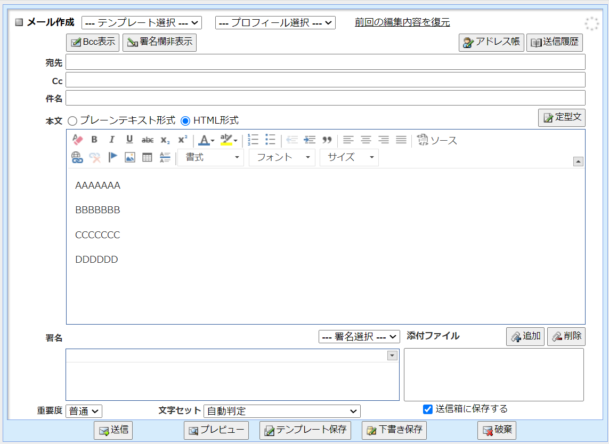Open the 送信履歴 send history
This screenshot has width=609, height=444.
click(x=555, y=42)
